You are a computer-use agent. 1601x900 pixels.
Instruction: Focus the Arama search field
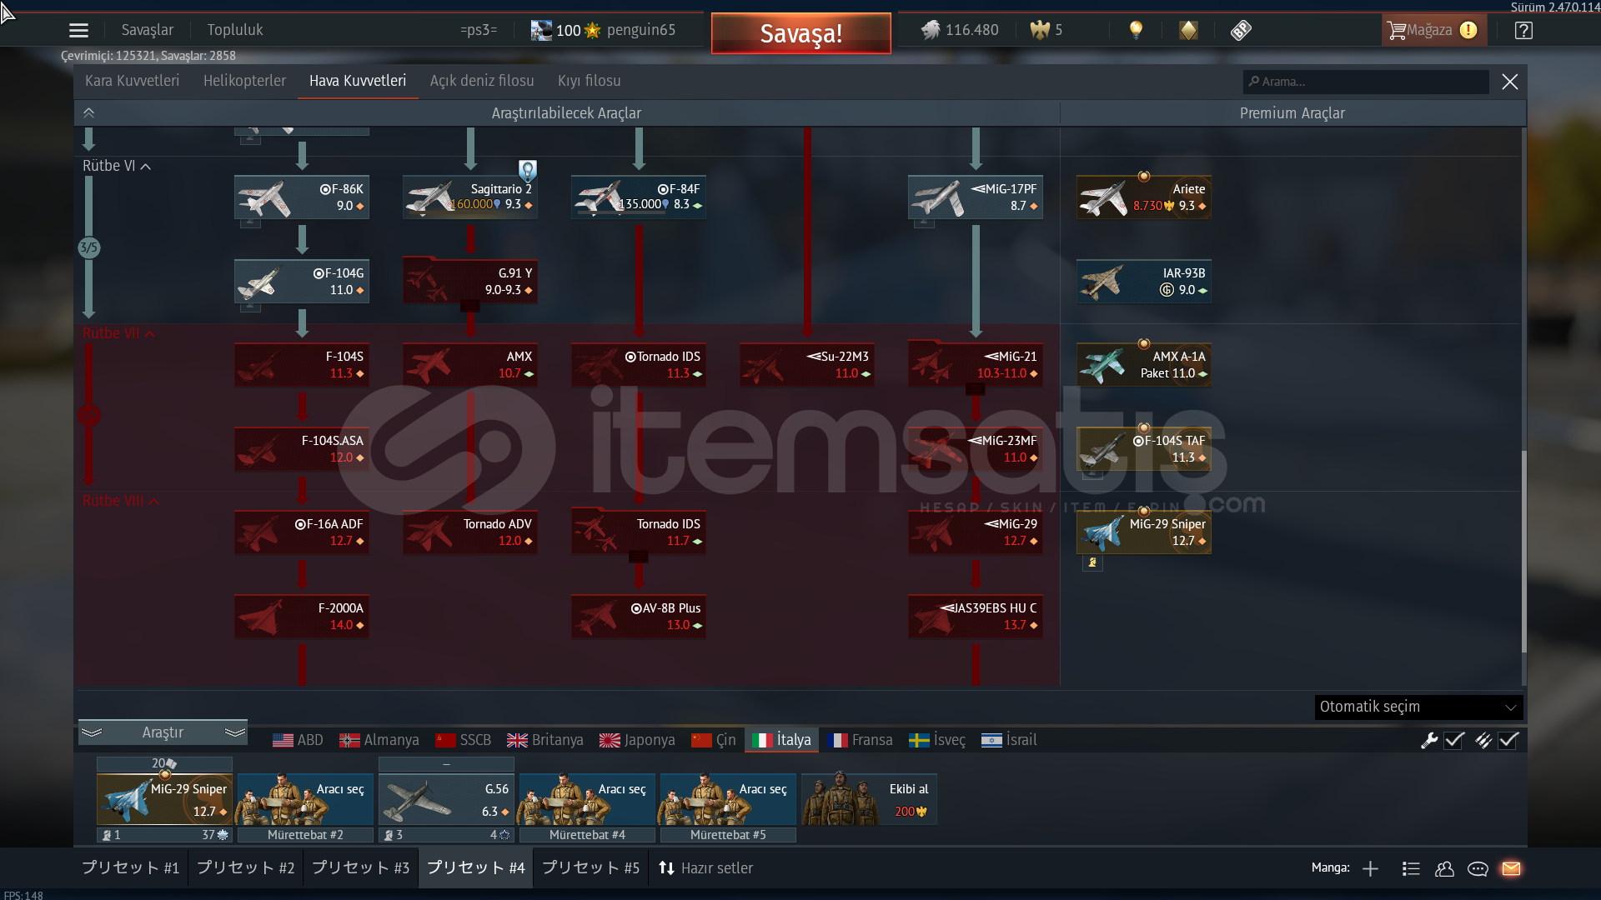1366,82
